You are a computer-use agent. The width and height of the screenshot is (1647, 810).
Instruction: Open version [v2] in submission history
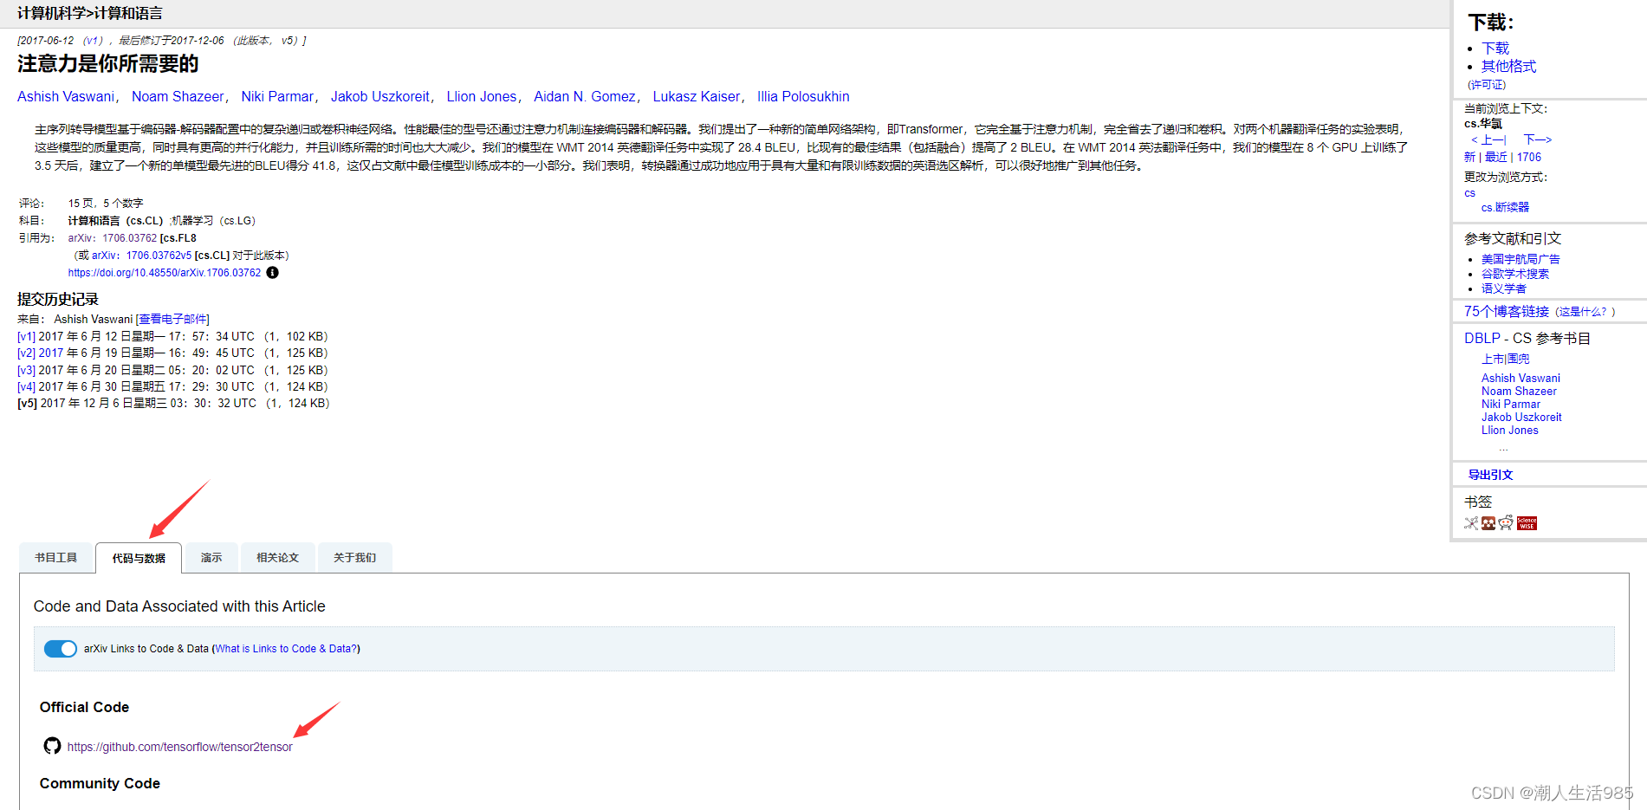tap(26, 353)
